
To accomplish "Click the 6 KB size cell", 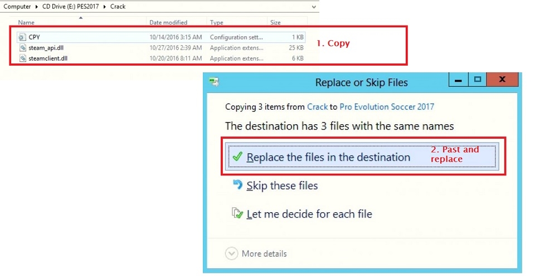I will 298,58.
